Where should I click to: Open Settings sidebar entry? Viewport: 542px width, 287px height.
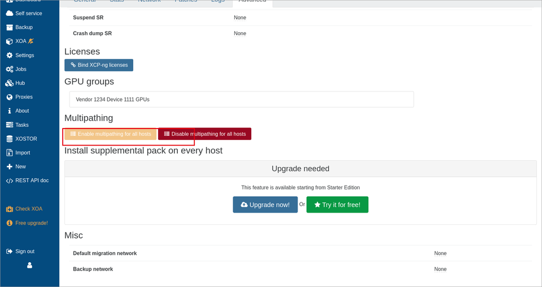click(24, 55)
